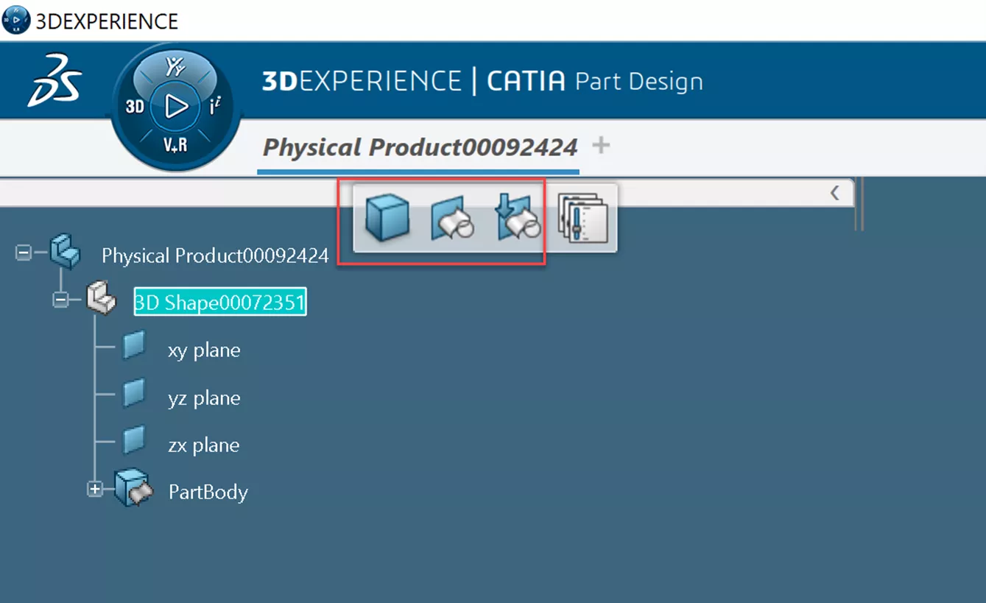Open the north compass quadrant (social)

(x=175, y=68)
